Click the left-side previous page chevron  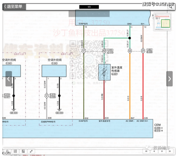coord(9,79)
